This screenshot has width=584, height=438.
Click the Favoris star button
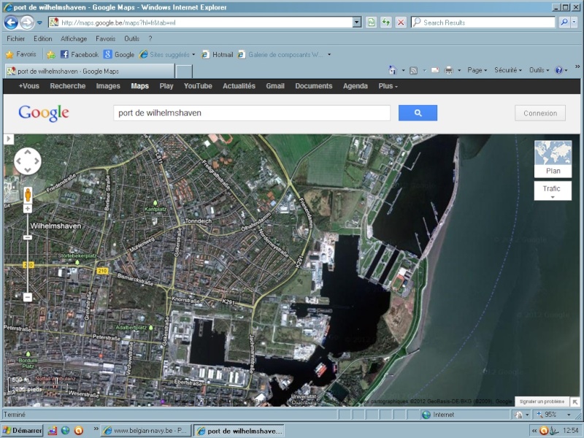tap(21, 54)
